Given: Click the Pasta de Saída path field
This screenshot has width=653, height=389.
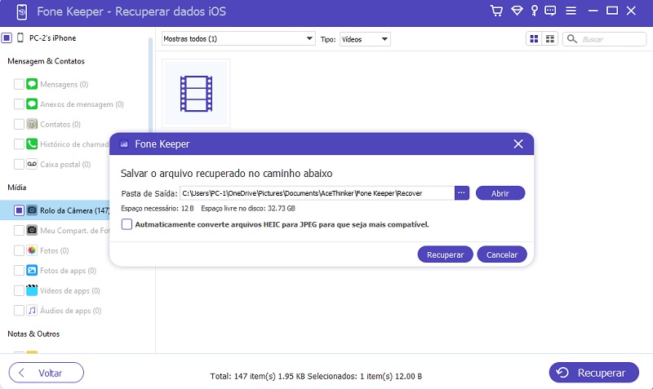Looking at the screenshot, I should (317, 193).
